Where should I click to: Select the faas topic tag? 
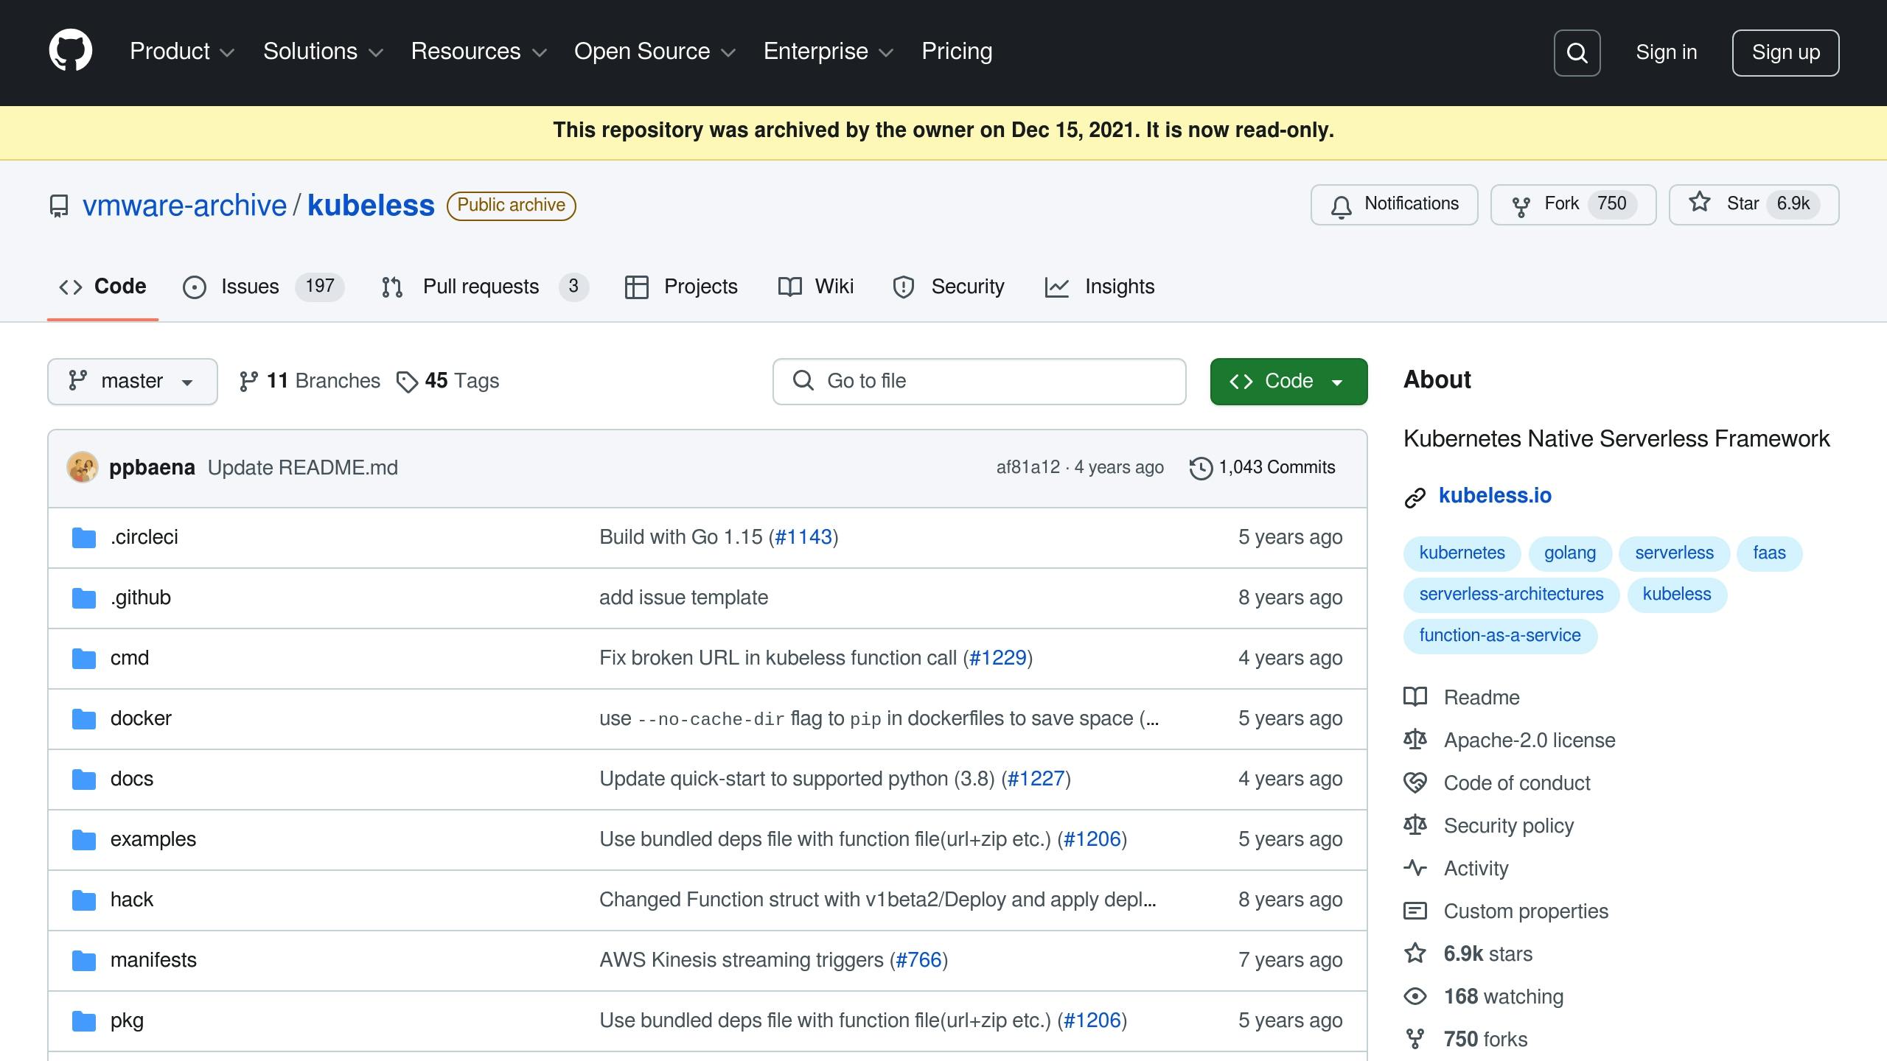click(x=1769, y=553)
